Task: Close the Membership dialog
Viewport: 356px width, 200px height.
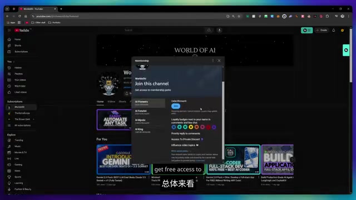Action: pos(219,61)
